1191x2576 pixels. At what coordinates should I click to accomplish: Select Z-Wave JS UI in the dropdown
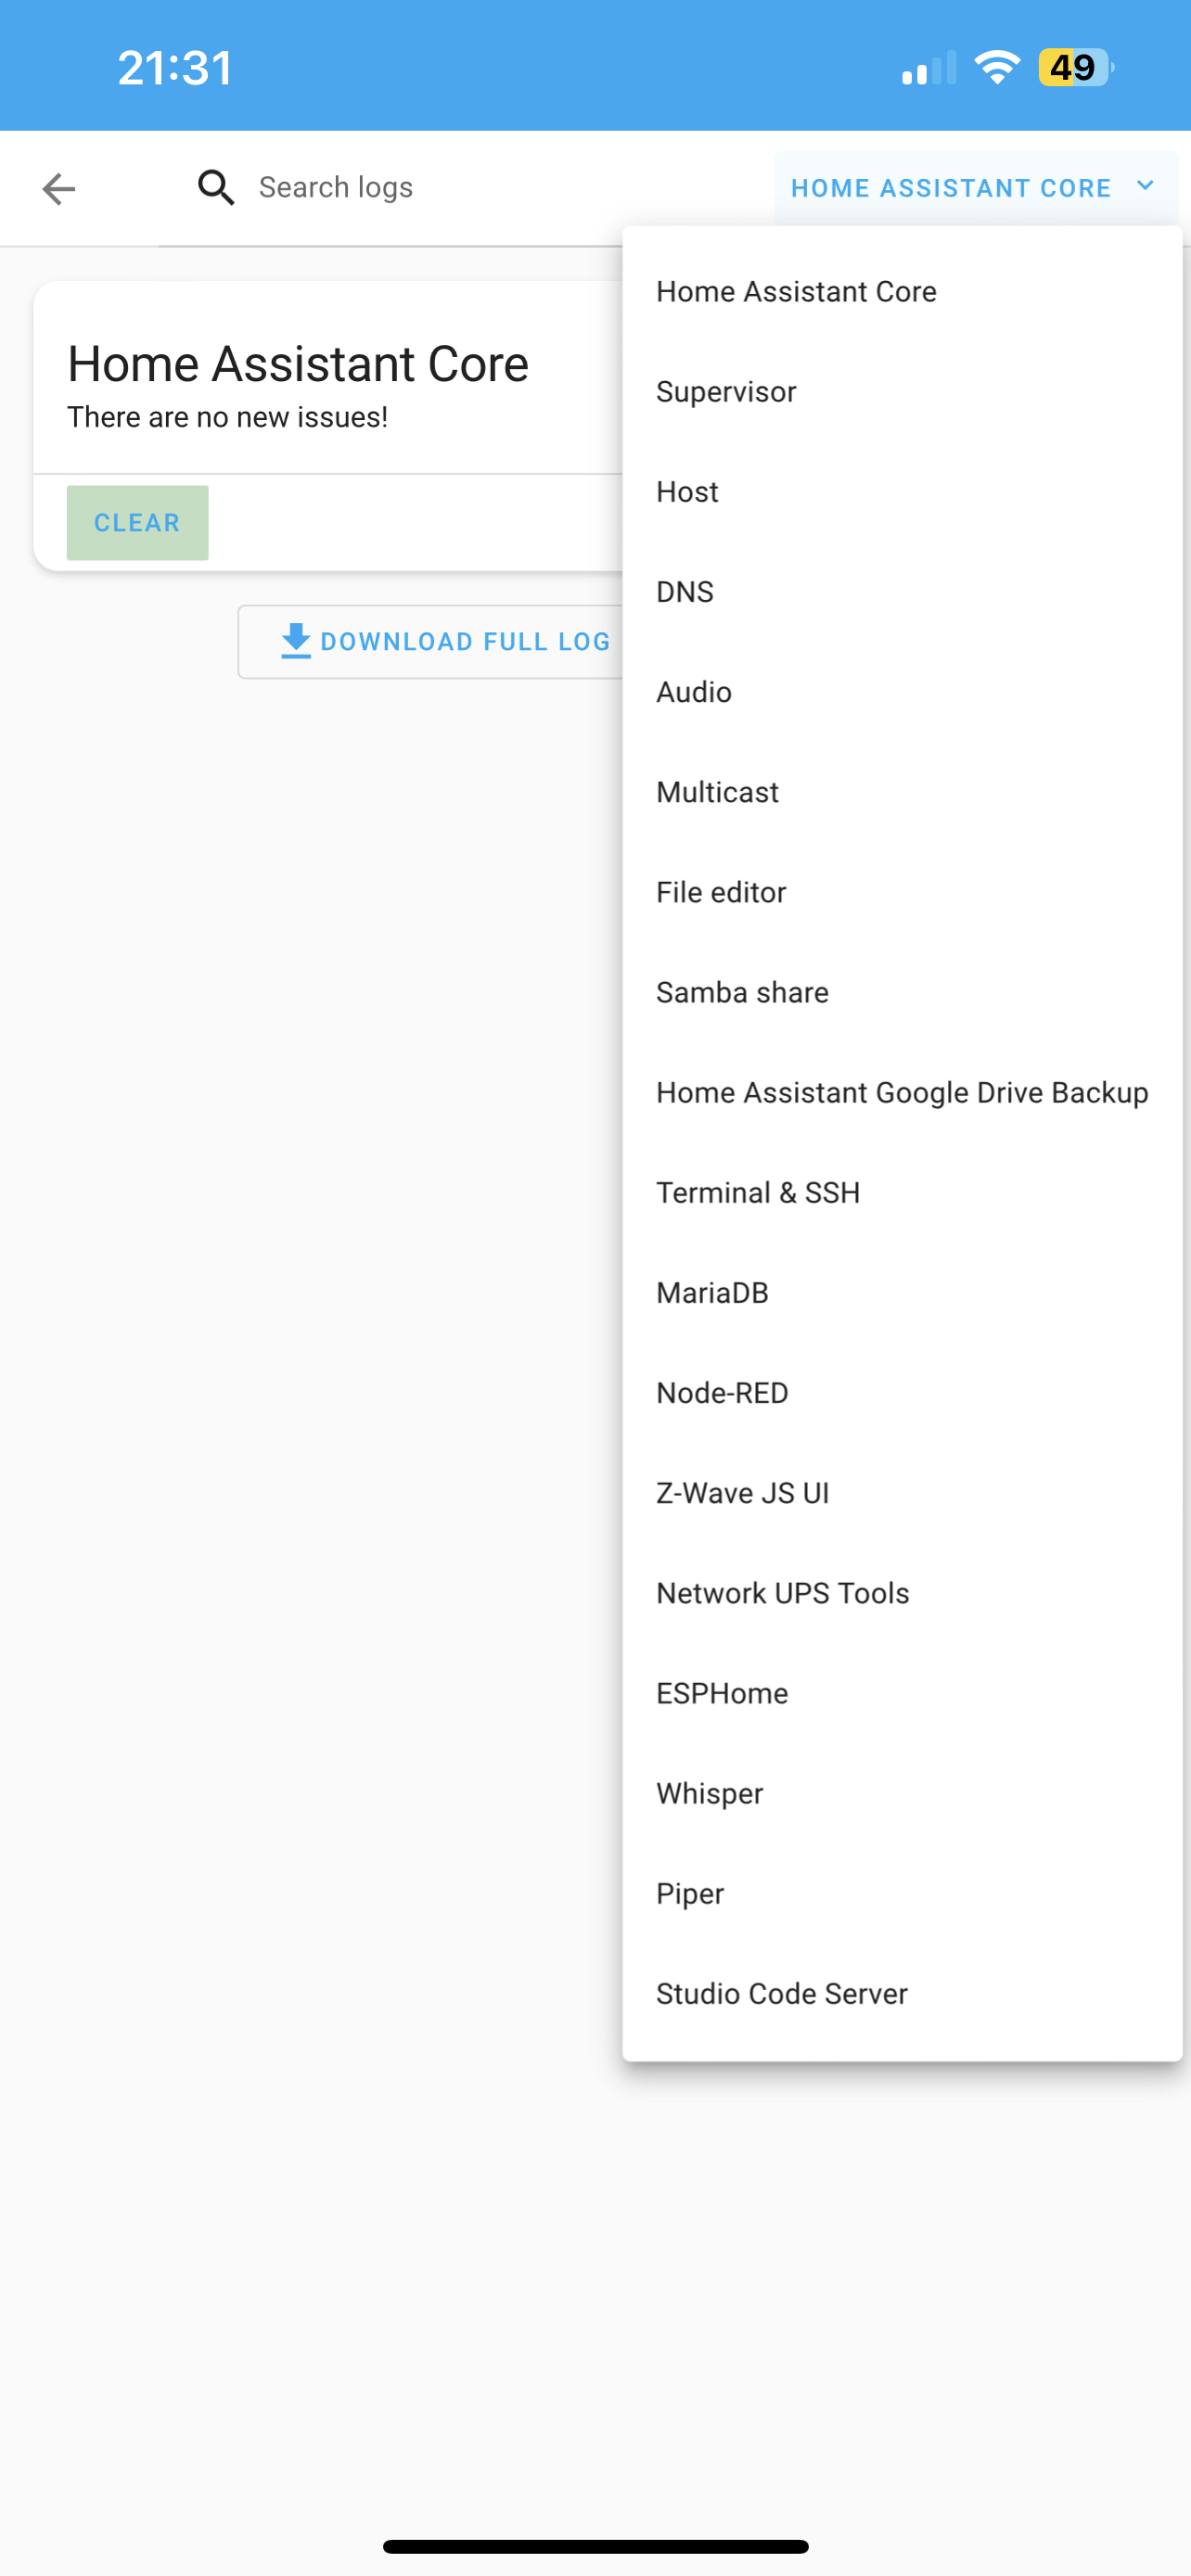click(743, 1492)
